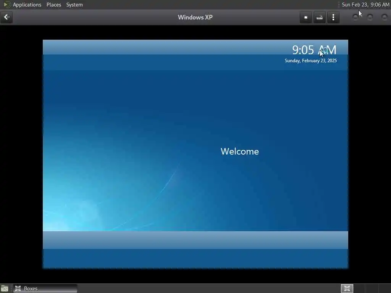Open the three-dot actions menu
This screenshot has height=293, width=391.
[333, 18]
